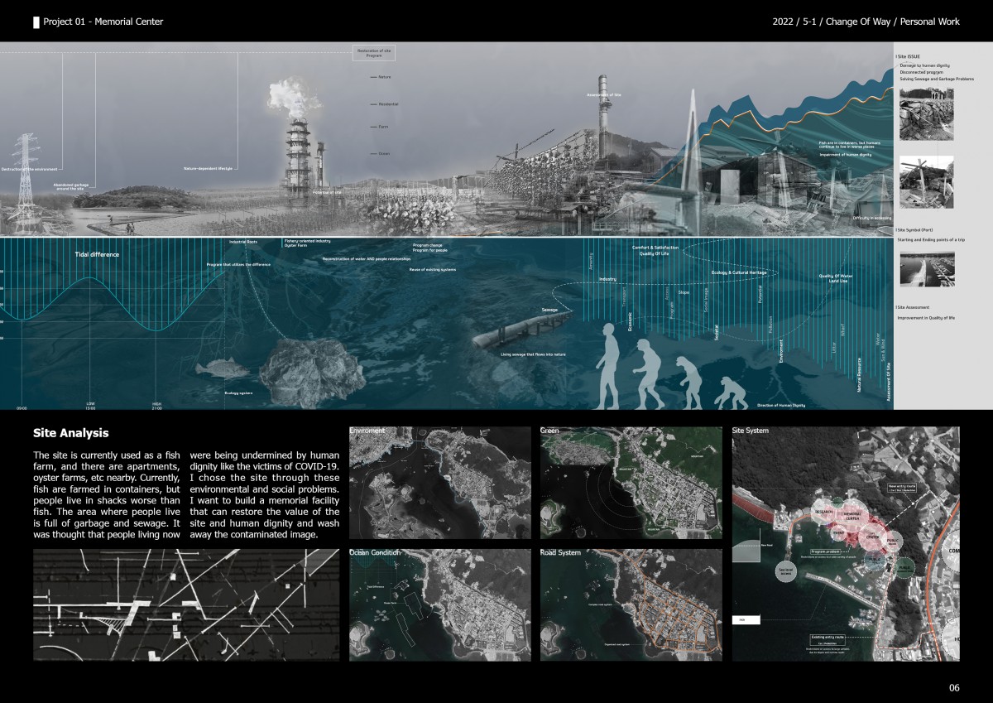Open the 'Ocean Condition' map thumbnail
Viewport: 993px width, 703px height.
(439, 604)
